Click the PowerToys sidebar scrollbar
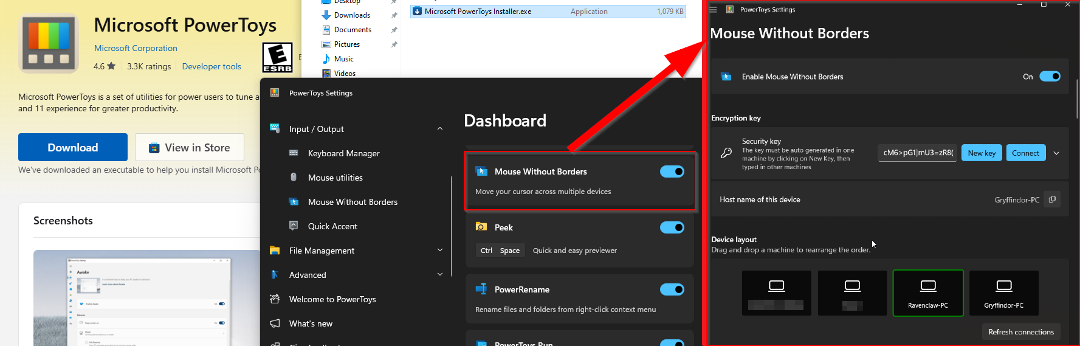This screenshot has height=346, width=1080. click(x=452, y=226)
